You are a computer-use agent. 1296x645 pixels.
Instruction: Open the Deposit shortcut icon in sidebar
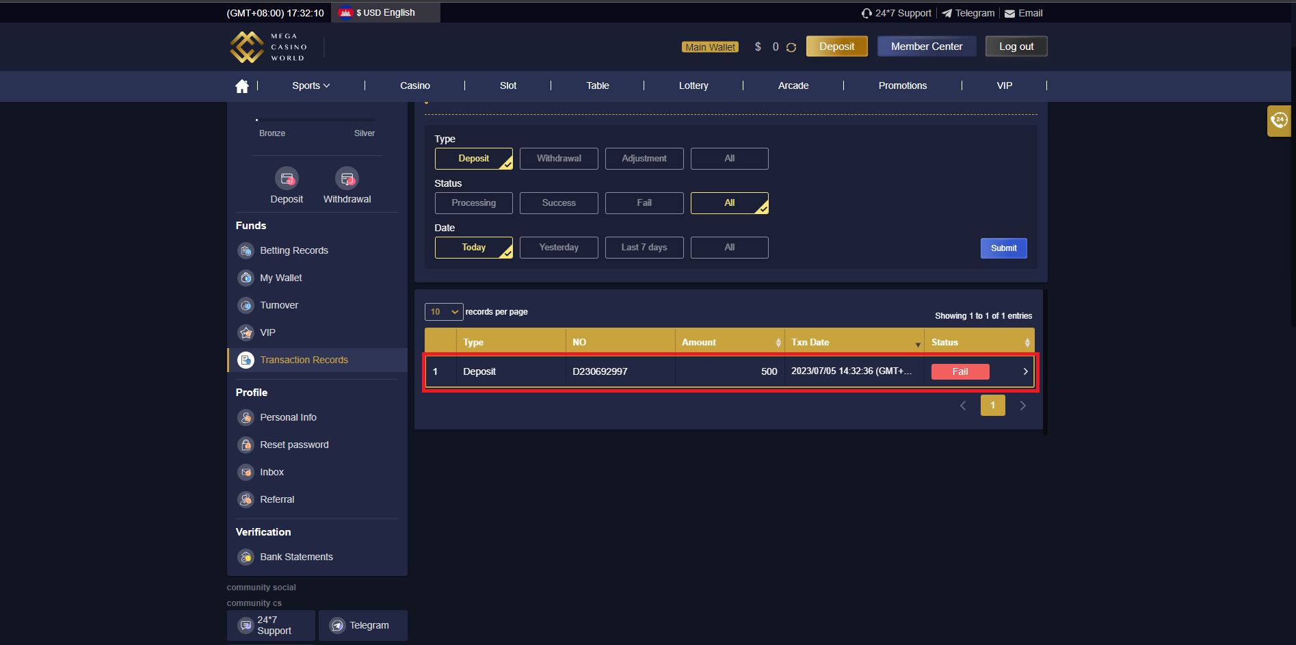[287, 179]
